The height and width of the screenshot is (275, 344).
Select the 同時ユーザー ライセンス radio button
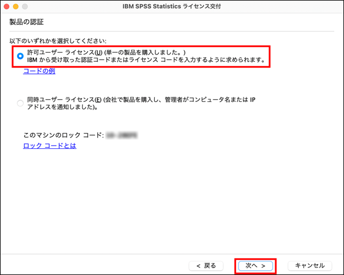[x=21, y=103]
